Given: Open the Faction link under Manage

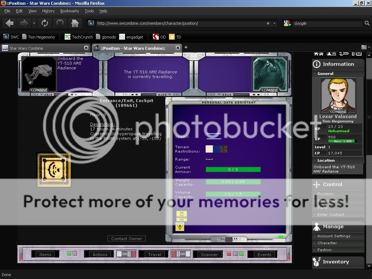Looking at the screenshot, I should 324,250.
